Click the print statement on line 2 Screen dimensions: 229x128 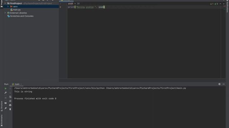coord(86,7)
